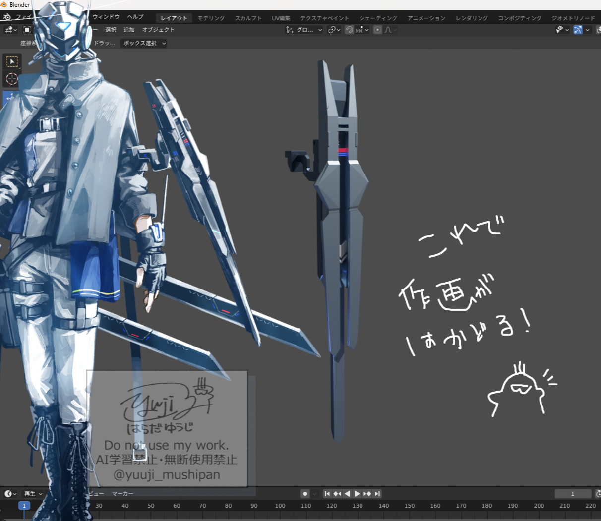Toggle proportional editing in header
Viewport: 601px width, 521px height.
click(x=378, y=30)
